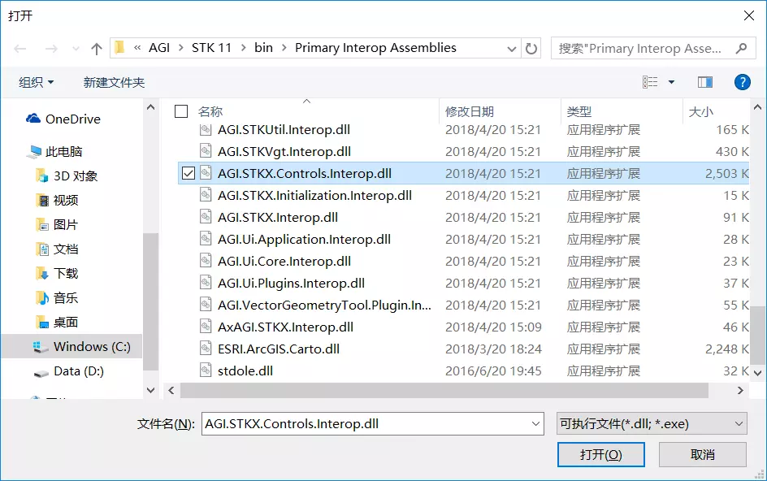Open the file type filter dropdown
This screenshot has height=481, width=767.
[652, 424]
